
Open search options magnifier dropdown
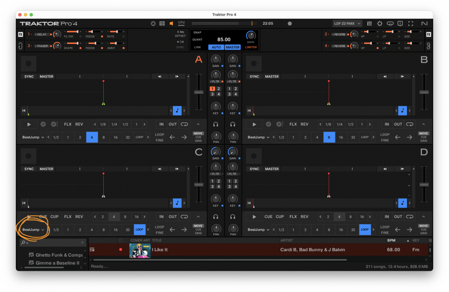pyautogui.click(x=24, y=243)
